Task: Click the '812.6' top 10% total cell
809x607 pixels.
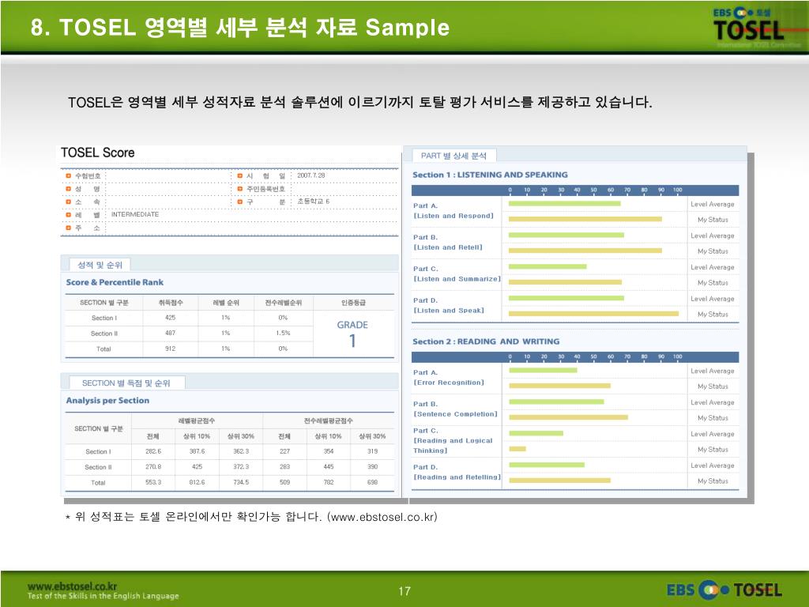Action: pyautogui.click(x=197, y=482)
